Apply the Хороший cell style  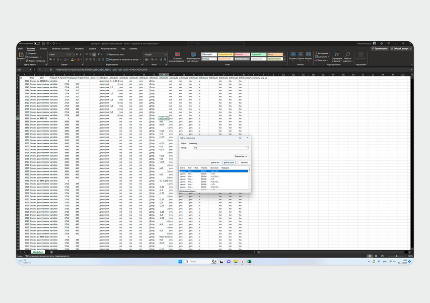[259, 54]
